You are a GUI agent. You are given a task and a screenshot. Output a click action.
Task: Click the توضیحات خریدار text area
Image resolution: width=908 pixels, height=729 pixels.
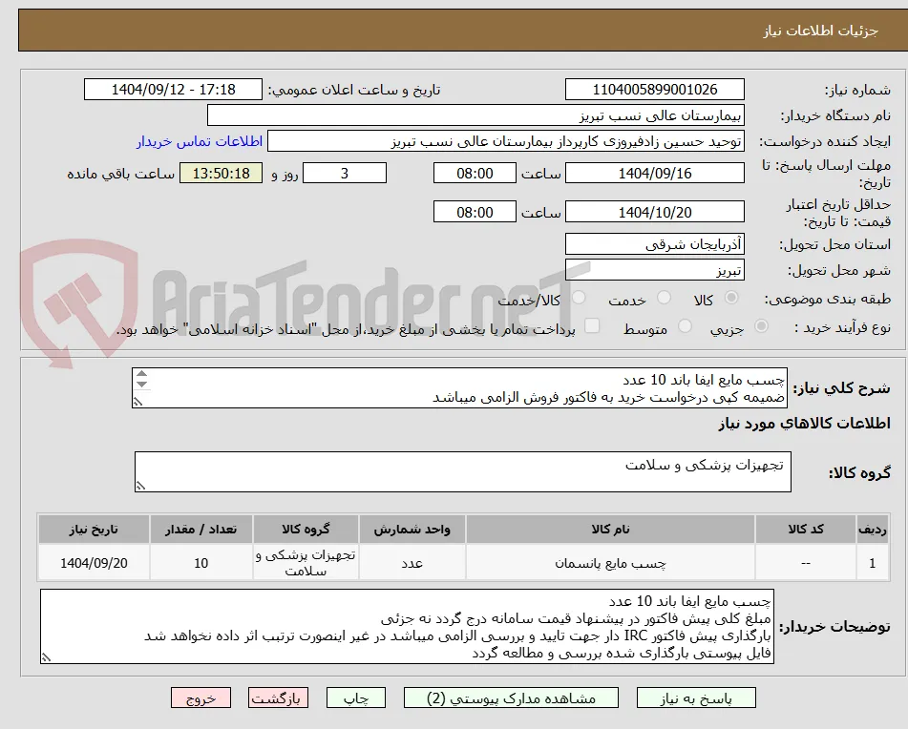point(407,627)
